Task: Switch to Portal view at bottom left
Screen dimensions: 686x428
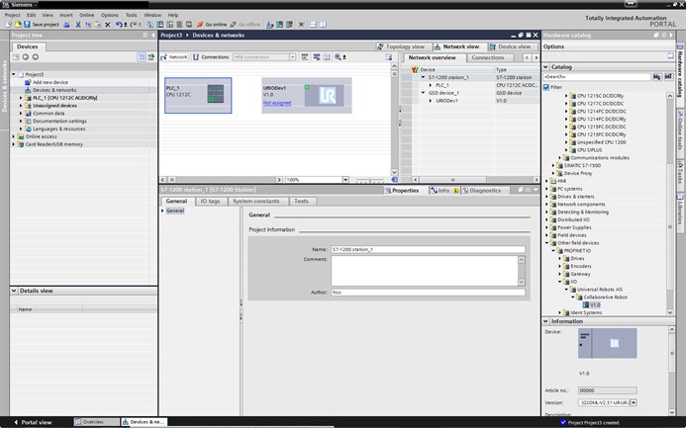Action: click(x=33, y=422)
